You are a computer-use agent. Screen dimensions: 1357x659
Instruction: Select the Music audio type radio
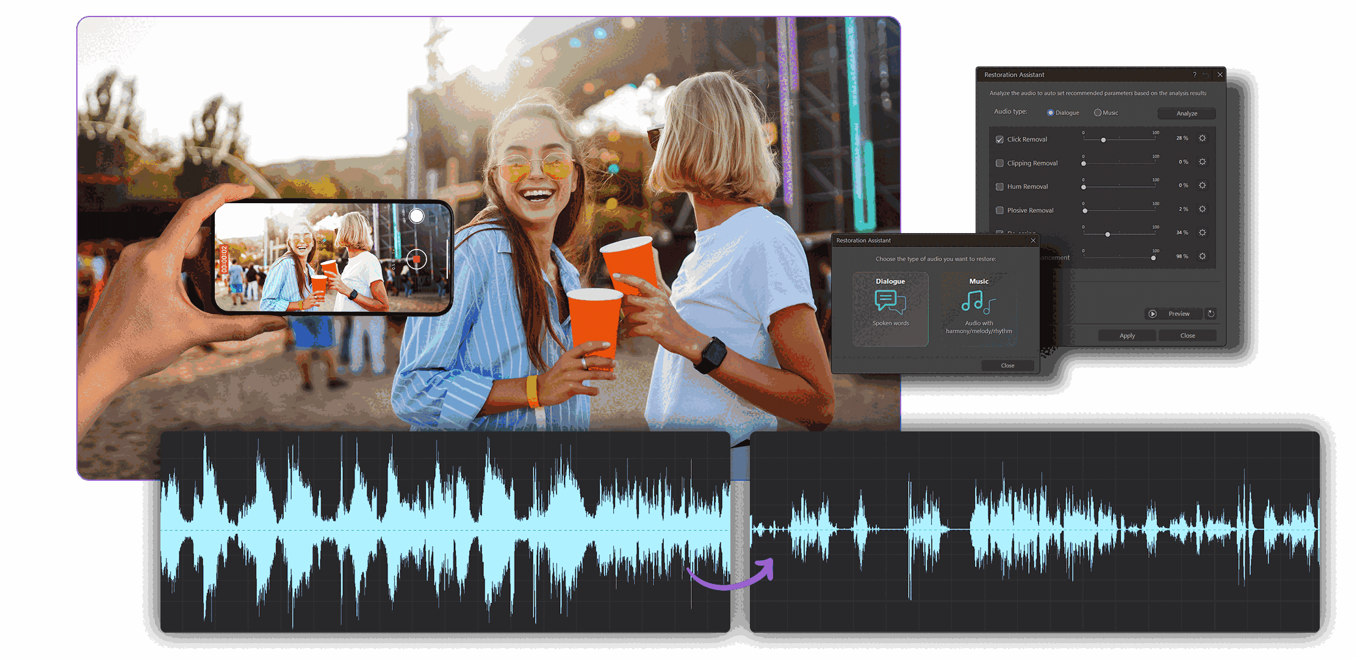click(x=1098, y=113)
